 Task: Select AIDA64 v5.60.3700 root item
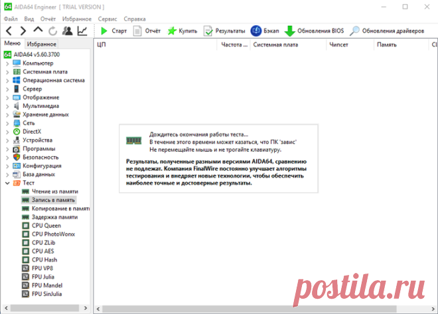(x=32, y=54)
